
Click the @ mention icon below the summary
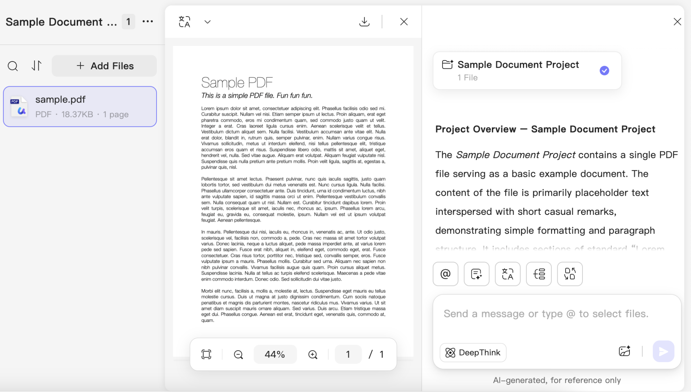click(x=445, y=274)
